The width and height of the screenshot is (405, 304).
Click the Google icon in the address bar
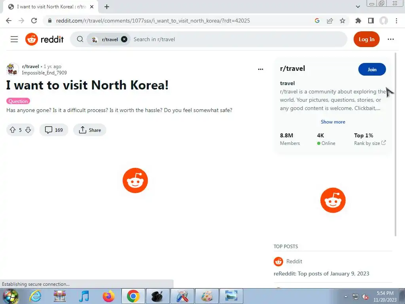pyautogui.click(x=317, y=21)
